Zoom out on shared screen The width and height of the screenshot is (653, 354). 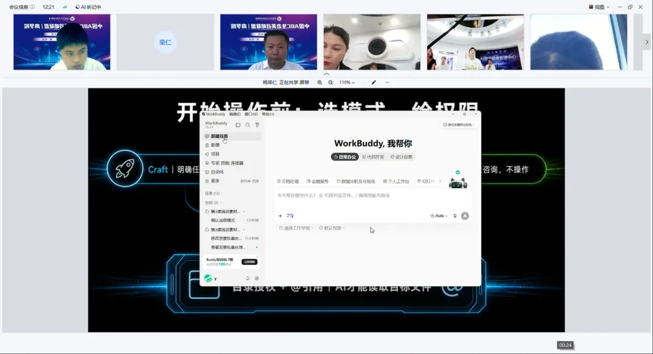pos(331,82)
